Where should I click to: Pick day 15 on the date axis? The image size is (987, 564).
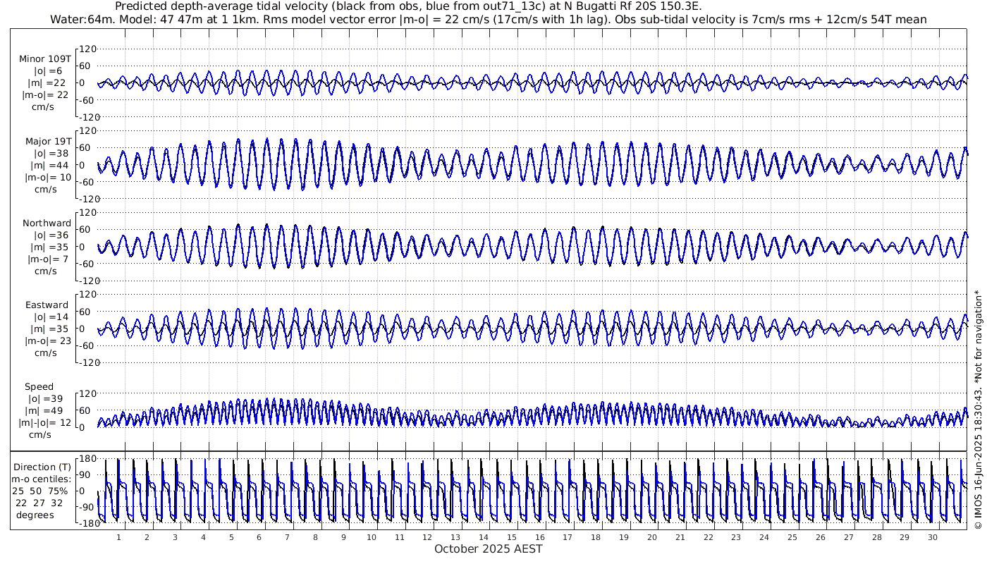pyautogui.click(x=511, y=537)
